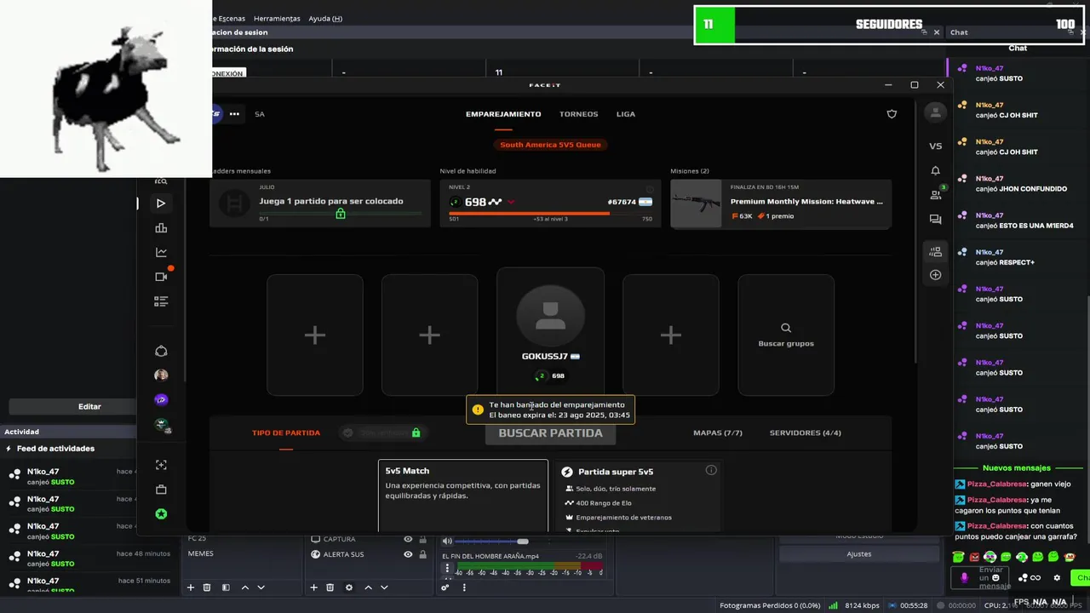Mute the mixer speaker icon
This screenshot has height=613, width=1090.
[x=447, y=541]
